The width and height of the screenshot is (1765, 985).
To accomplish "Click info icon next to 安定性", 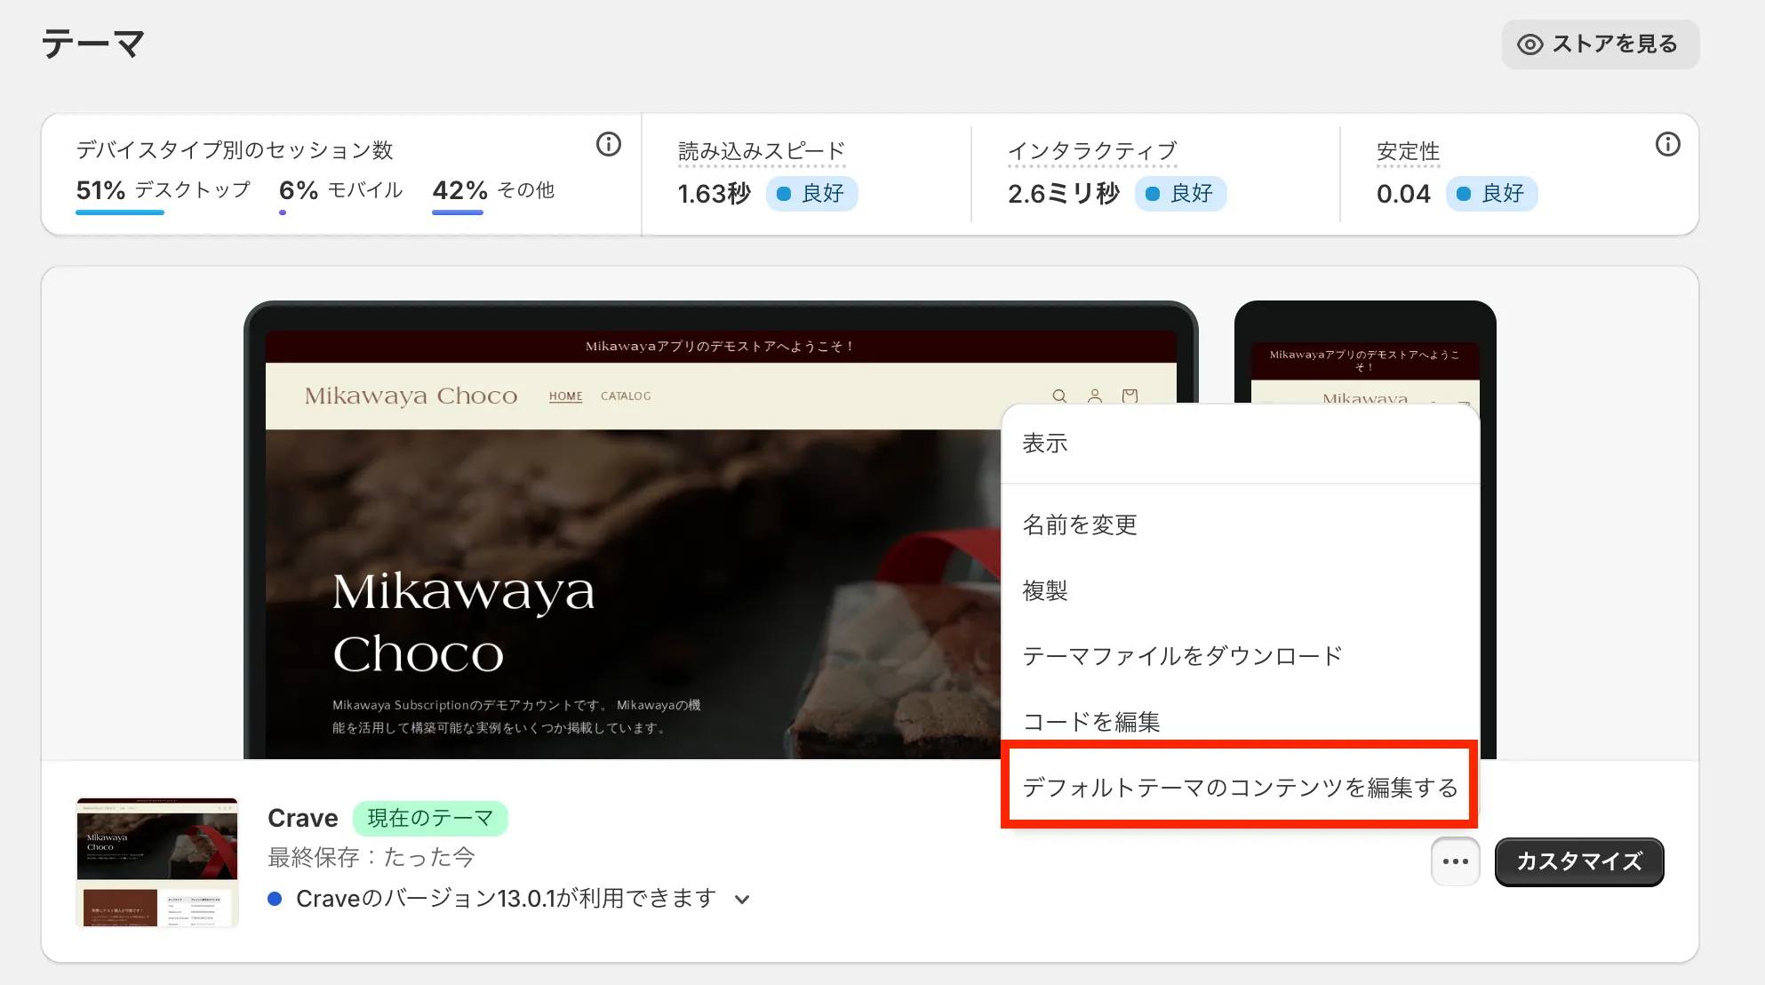I will tap(1667, 144).
